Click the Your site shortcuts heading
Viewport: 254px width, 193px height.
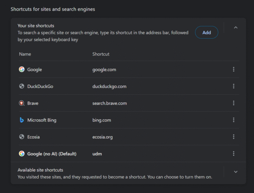[36, 26]
